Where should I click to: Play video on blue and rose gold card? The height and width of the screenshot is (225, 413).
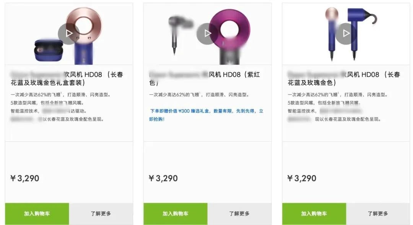pos(346,34)
